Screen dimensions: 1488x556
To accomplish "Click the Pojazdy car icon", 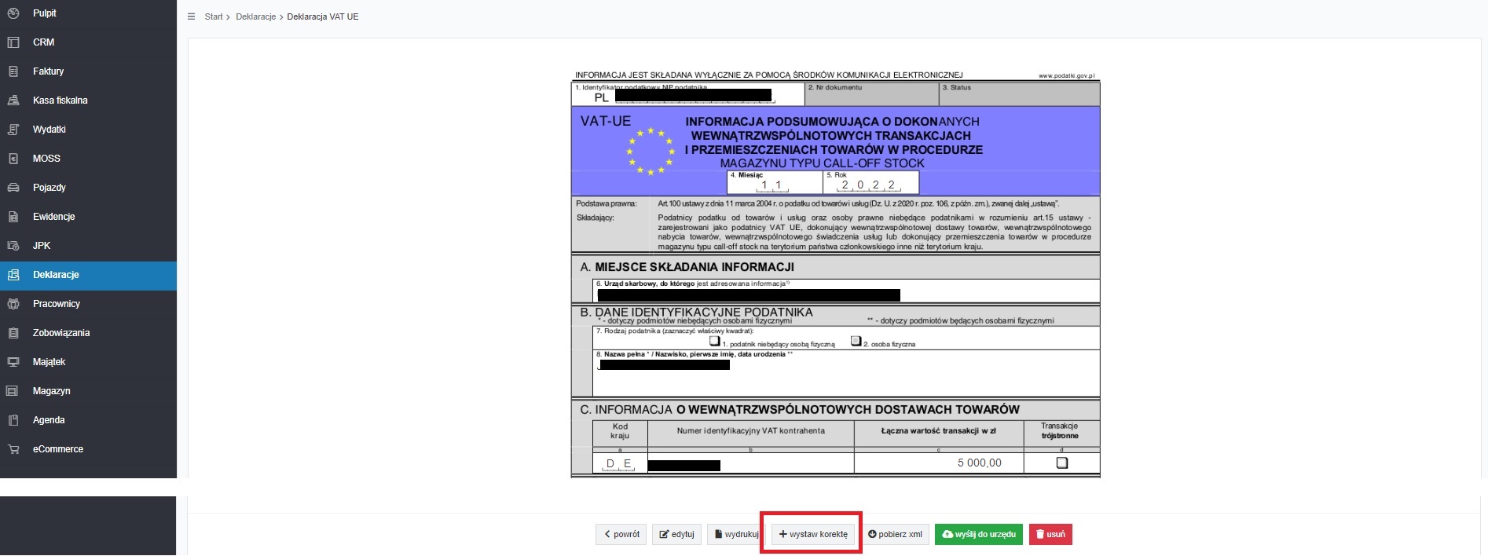I will click(x=13, y=188).
